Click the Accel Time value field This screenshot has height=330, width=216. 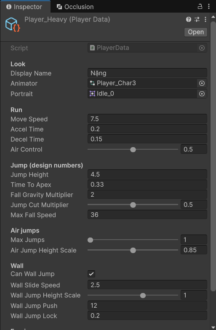pos(147,129)
